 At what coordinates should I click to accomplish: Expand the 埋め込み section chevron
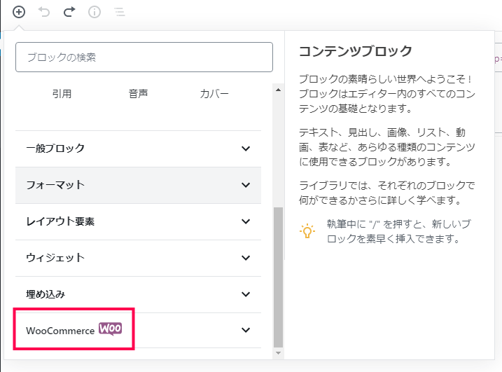point(246,294)
